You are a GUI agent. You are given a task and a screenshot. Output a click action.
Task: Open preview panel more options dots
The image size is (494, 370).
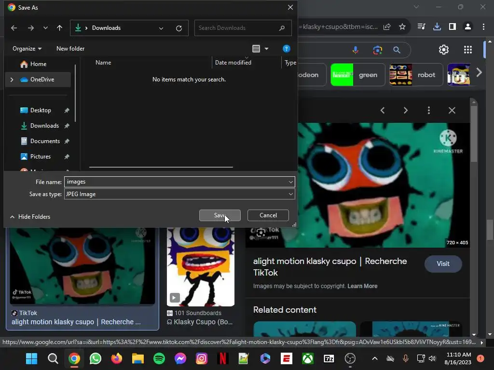point(429,110)
